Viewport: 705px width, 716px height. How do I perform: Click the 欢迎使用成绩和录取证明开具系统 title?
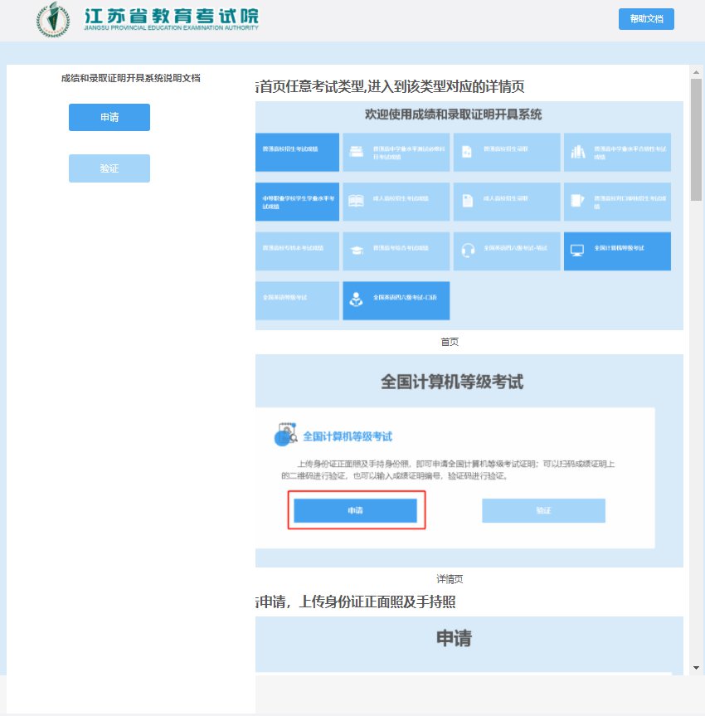click(453, 114)
